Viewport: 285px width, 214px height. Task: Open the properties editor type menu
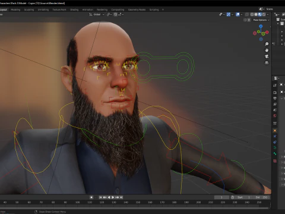point(277,78)
